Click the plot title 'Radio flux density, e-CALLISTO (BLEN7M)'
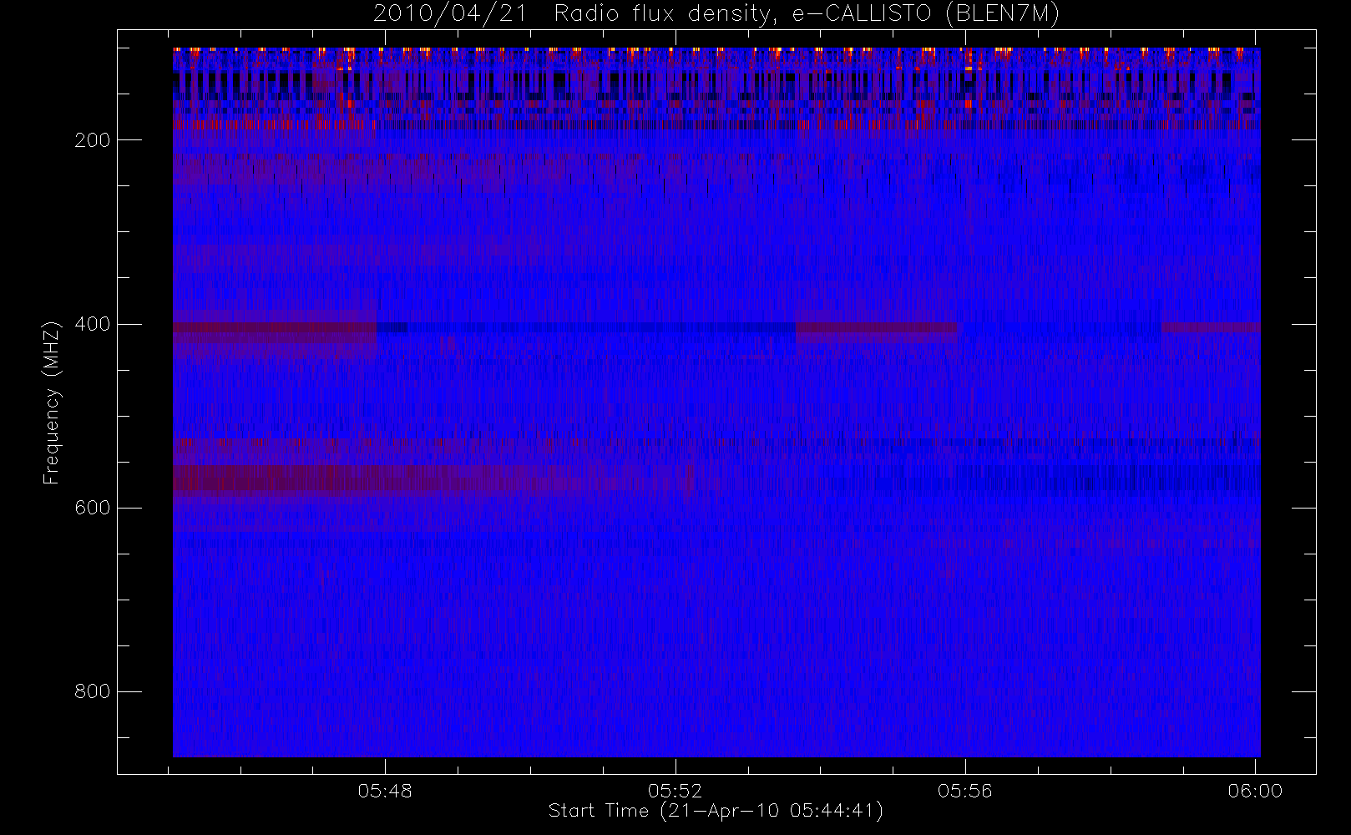 point(807,14)
